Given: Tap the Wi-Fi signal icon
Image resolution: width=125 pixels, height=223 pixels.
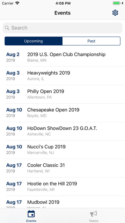Looking at the screenshot, I should (18, 3).
